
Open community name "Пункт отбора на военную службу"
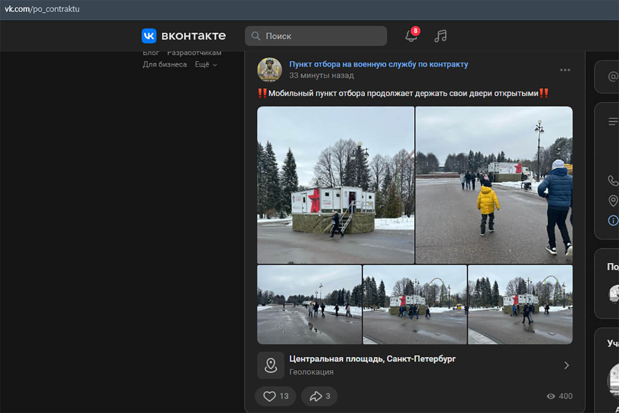point(379,64)
